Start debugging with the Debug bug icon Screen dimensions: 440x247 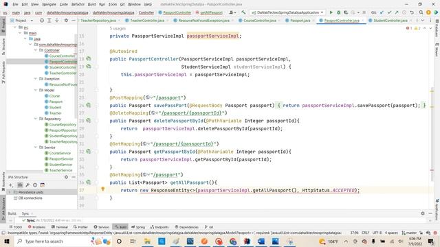click(339, 12)
